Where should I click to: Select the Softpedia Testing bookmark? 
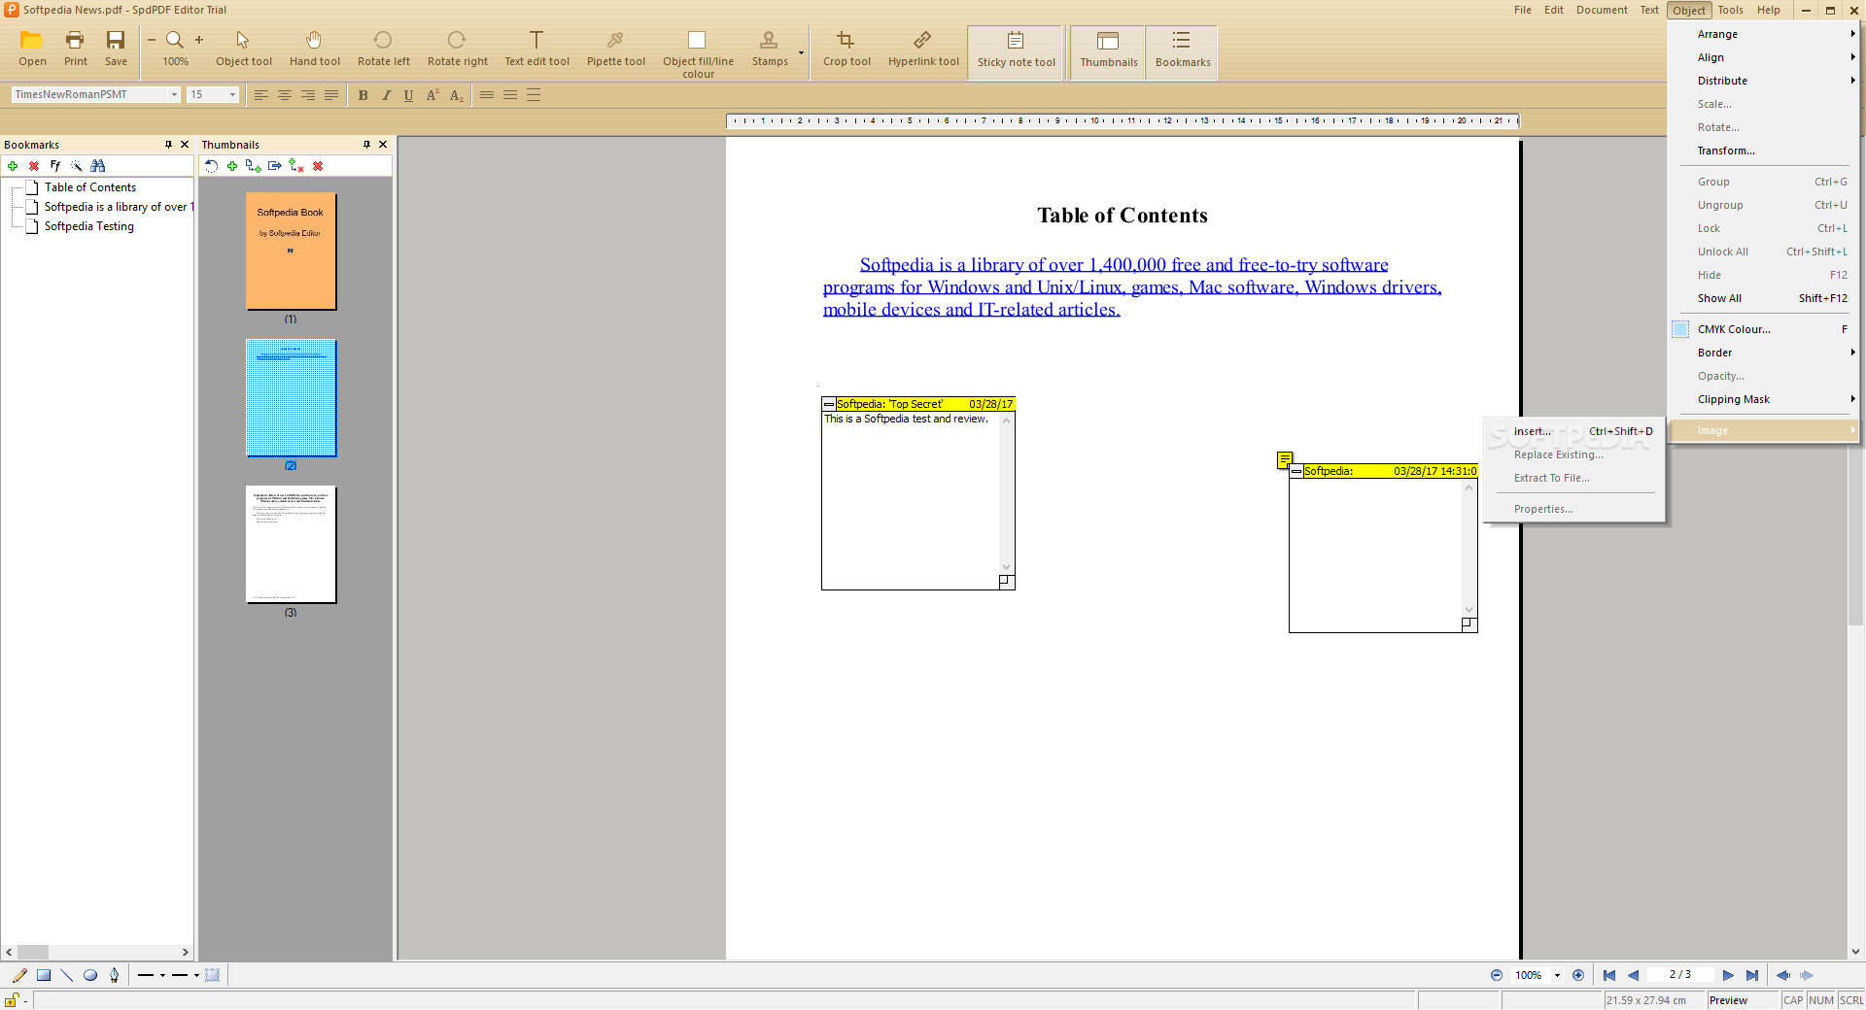[89, 226]
